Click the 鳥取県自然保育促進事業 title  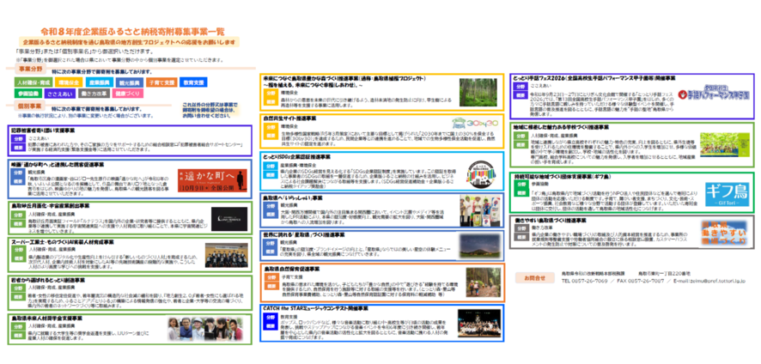click(293, 268)
